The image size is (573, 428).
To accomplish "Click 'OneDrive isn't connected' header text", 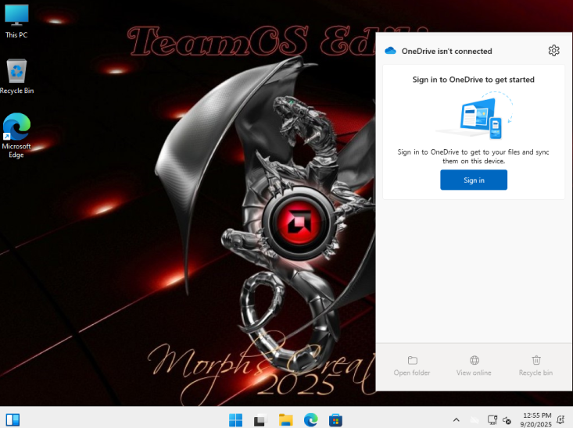I will pyautogui.click(x=446, y=51).
